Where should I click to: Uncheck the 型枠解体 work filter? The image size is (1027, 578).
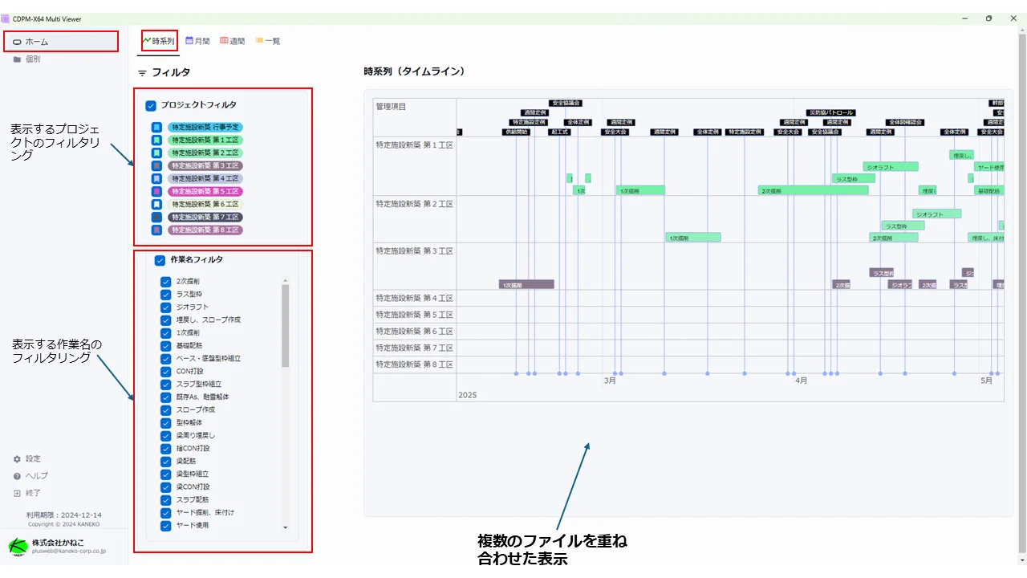tap(166, 423)
